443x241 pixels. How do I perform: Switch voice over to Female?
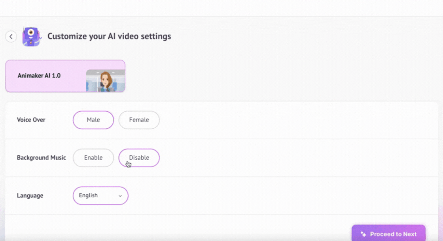tap(139, 120)
